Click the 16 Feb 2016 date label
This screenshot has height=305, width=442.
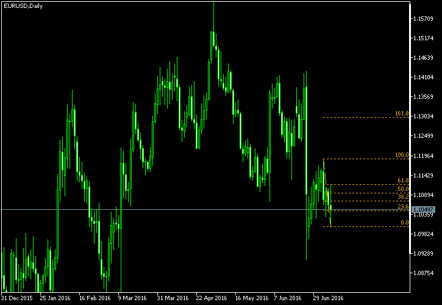tap(94, 298)
